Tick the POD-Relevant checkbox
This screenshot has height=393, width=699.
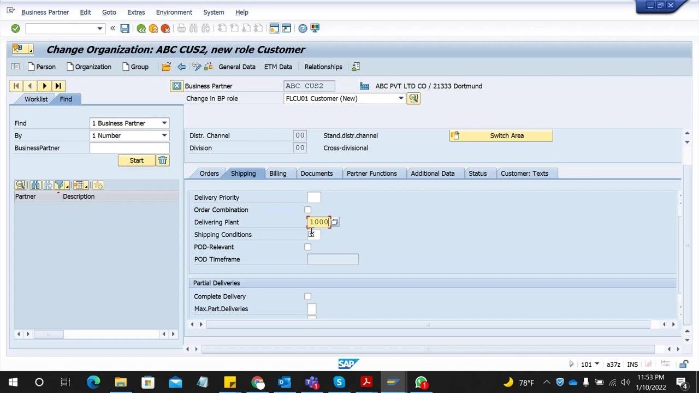click(308, 247)
